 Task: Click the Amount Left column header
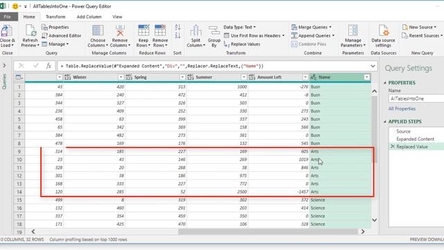point(278,77)
